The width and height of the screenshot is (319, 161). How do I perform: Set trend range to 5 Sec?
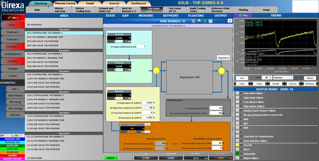click(x=242, y=83)
